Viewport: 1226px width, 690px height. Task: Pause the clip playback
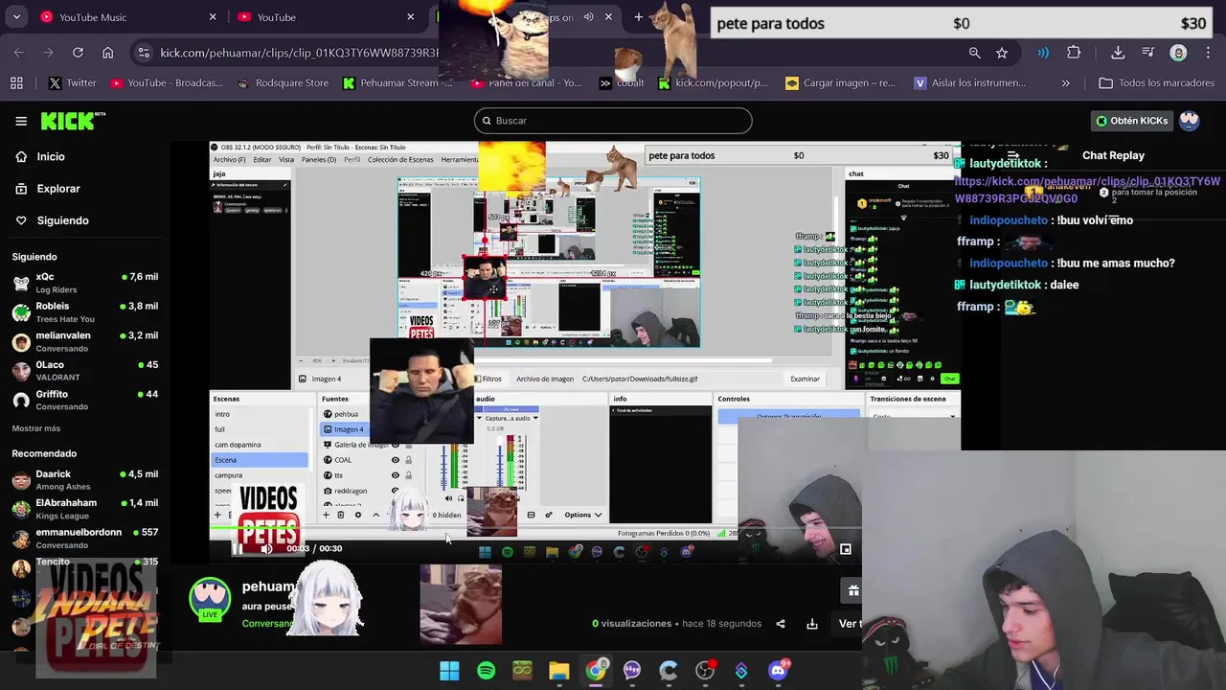[x=238, y=549]
